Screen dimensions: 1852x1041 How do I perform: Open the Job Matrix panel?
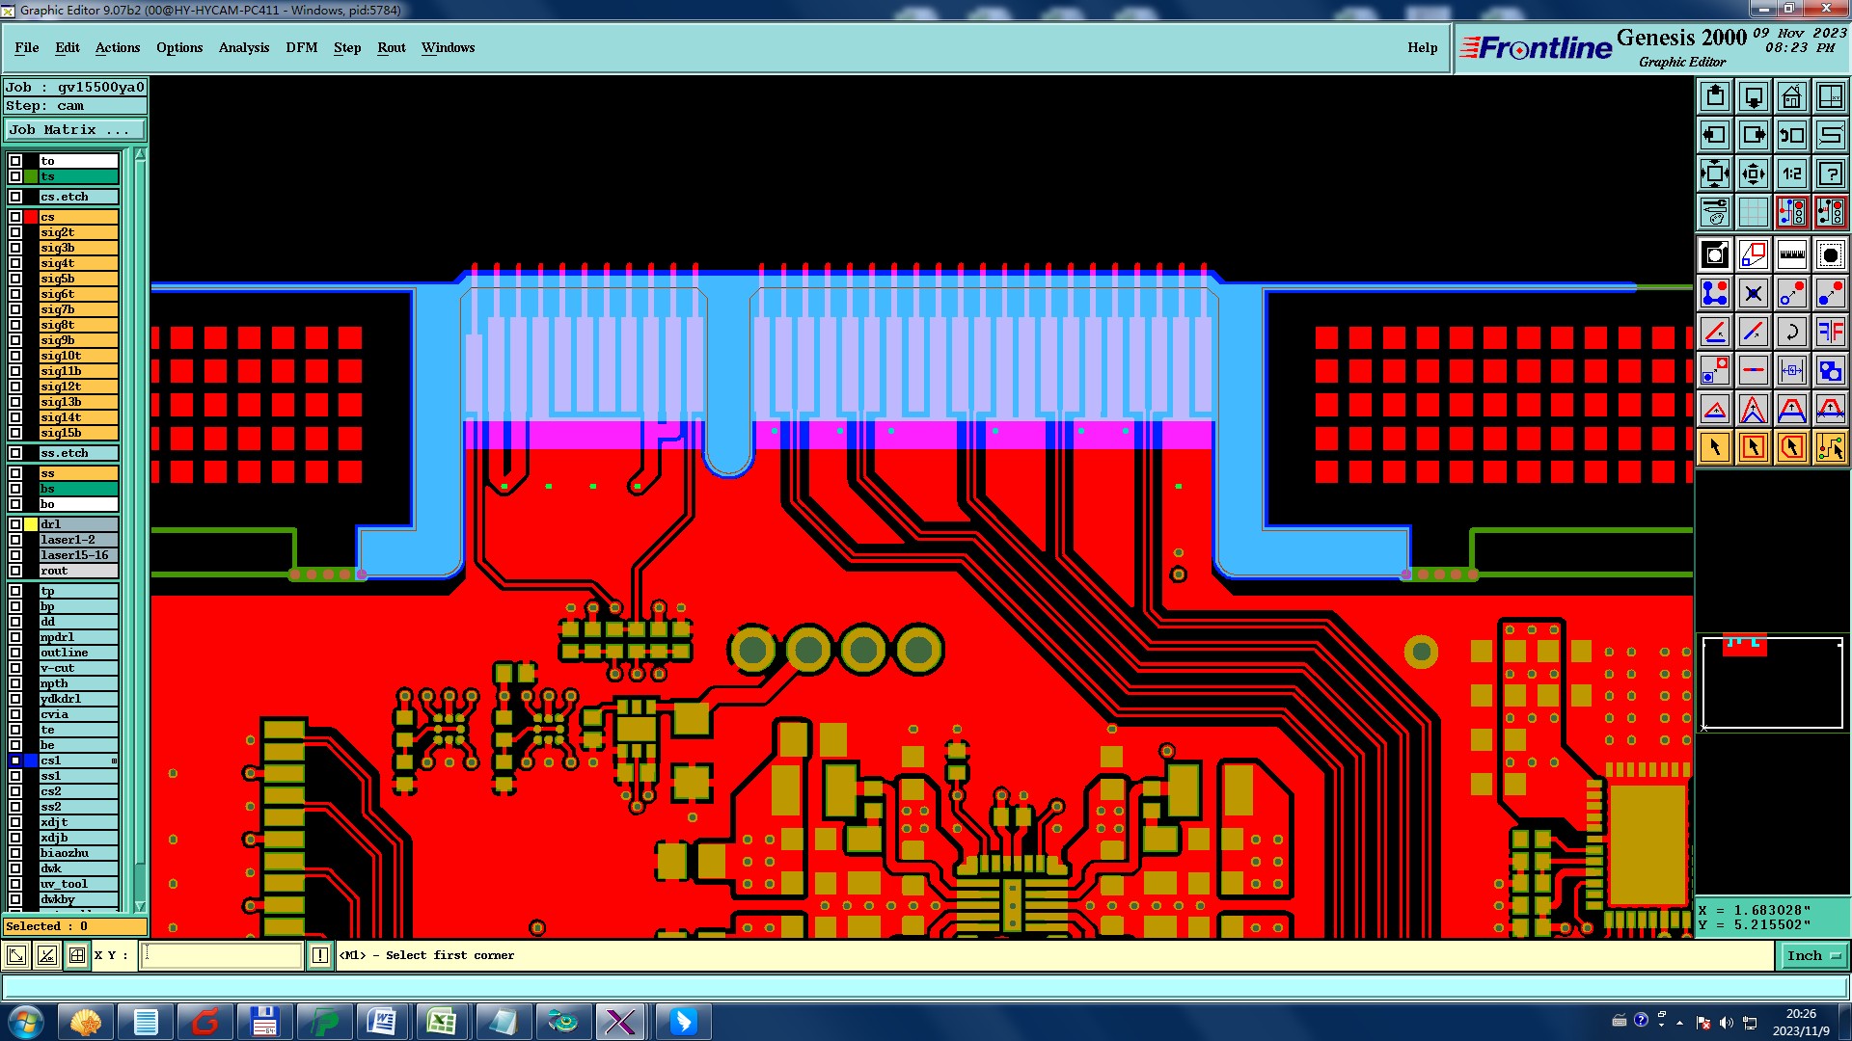[74, 129]
